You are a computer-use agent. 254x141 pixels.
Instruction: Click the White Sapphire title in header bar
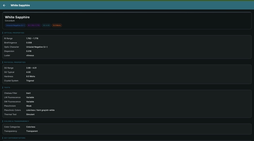click(20, 5)
